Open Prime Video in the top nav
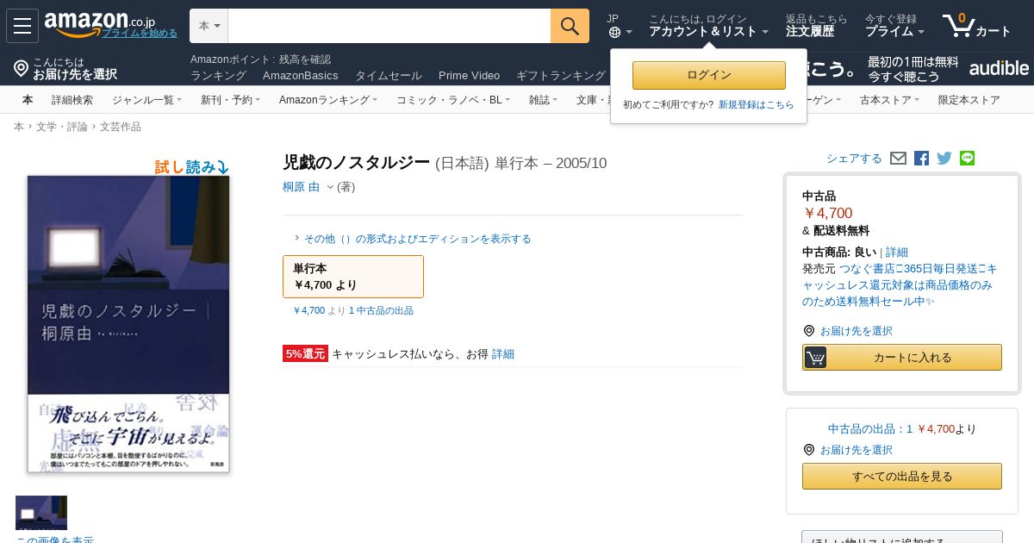This screenshot has height=543, width=1034. [x=469, y=76]
